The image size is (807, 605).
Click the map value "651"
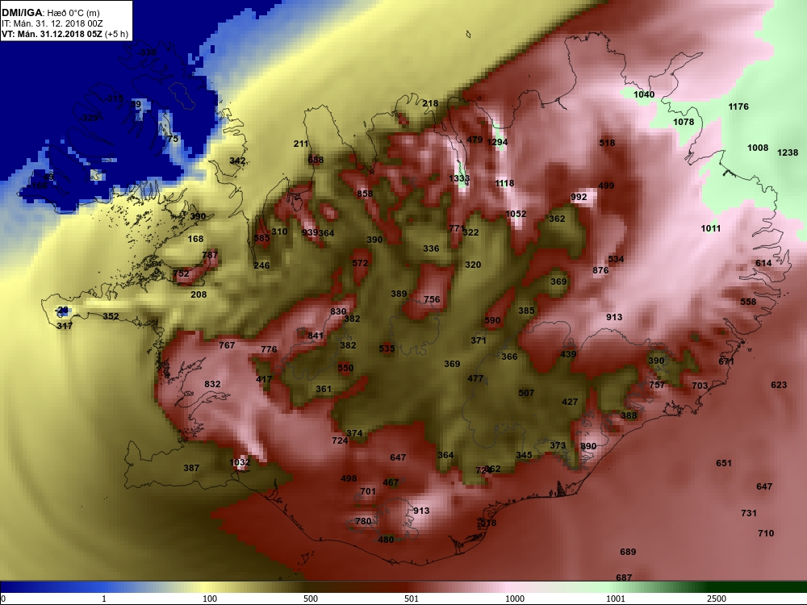coord(724,463)
